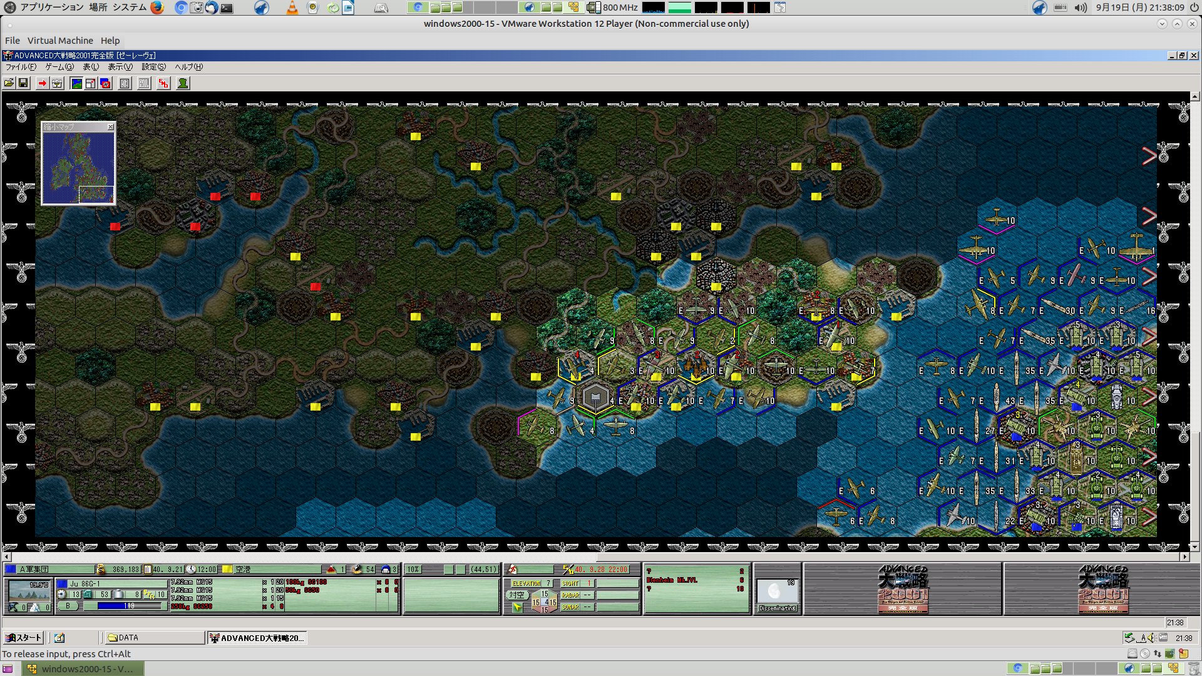1202x676 pixels.
Task: Click the power icon in top panel
Action: (x=1194, y=8)
